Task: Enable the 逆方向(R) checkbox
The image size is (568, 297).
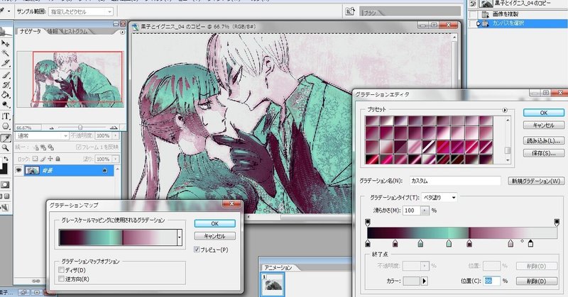Action: (61, 279)
